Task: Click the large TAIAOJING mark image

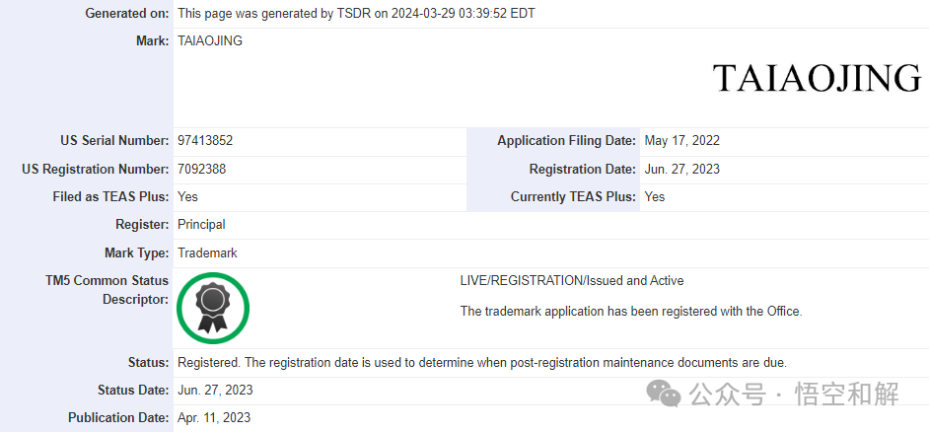Action: pos(817,78)
